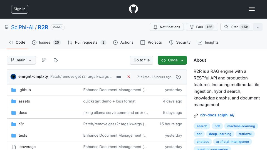Click the Sign in button
This screenshot has width=267, height=150.
pos(19,9)
